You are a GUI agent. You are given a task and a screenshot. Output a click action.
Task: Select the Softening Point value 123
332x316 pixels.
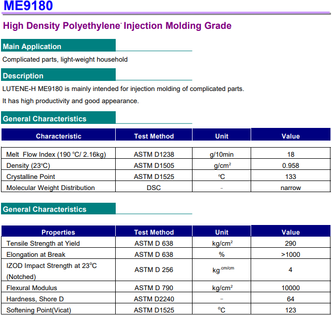pos(291,310)
